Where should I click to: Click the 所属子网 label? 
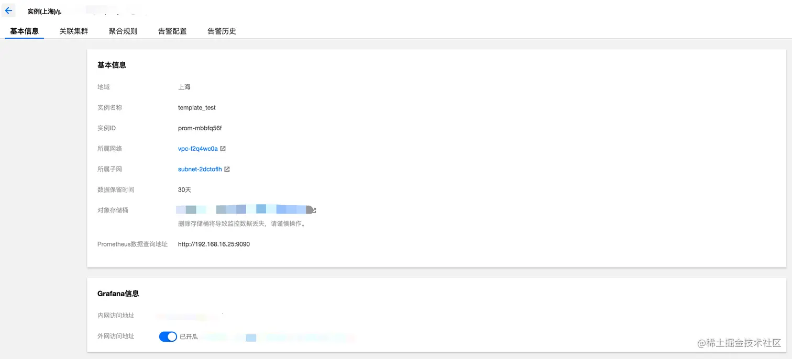tap(109, 169)
